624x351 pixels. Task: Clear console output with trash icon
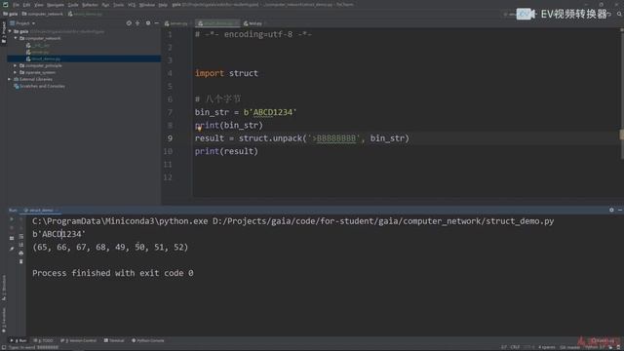coord(20,261)
